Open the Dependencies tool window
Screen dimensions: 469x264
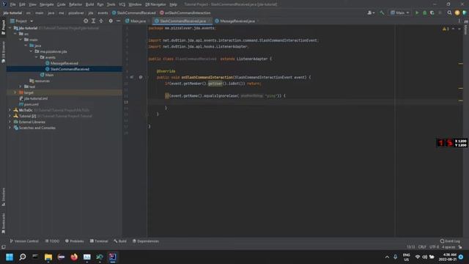pos(146,241)
